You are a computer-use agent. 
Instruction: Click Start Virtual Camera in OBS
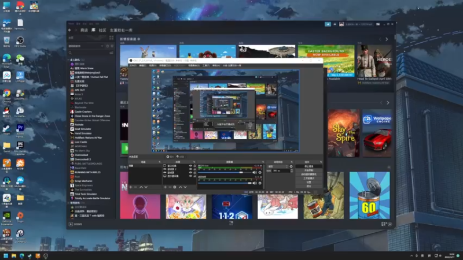coord(309,174)
